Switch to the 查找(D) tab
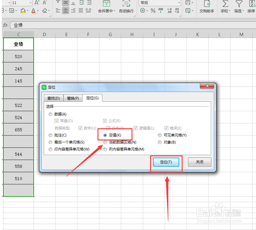This screenshot has height=230, width=256. tap(54, 98)
